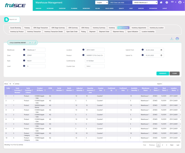The height and width of the screenshot is (153, 185).
Task: Open calendar picker in Submit To field
Action: pos(161,55)
